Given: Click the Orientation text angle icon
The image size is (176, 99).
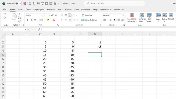Looking at the screenshot, I should [74, 15].
